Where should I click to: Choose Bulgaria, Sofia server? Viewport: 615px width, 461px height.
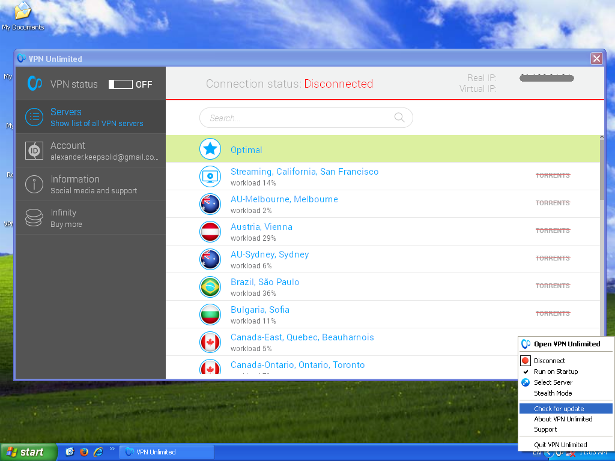[x=383, y=315]
